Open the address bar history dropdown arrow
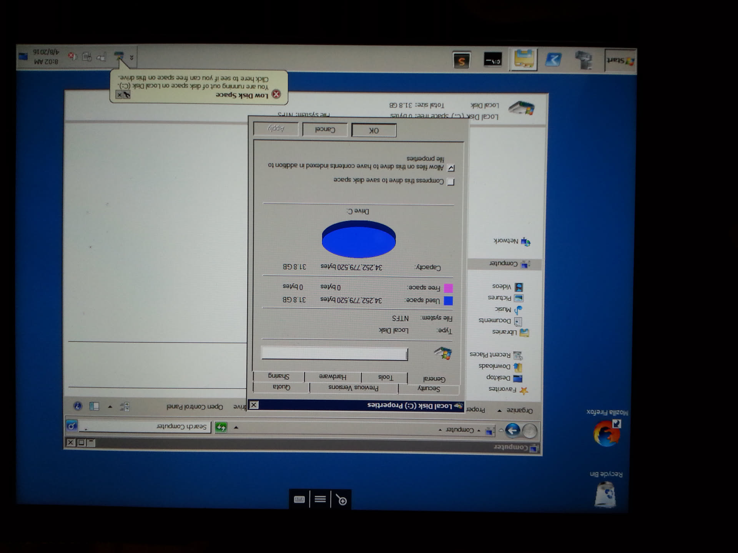Image resolution: width=738 pixels, height=553 pixels. coord(236,427)
